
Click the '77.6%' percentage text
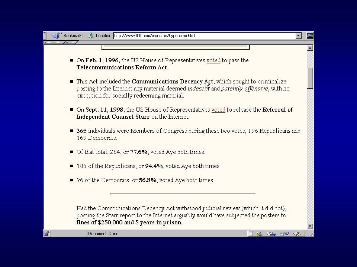[139, 152]
